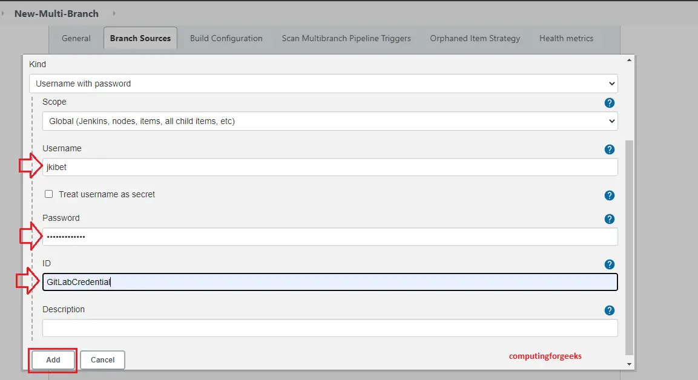Open Scan Multibranch Pipeline Triggers tab
This screenshot has width=698, height=380.
tap(346, 38)
